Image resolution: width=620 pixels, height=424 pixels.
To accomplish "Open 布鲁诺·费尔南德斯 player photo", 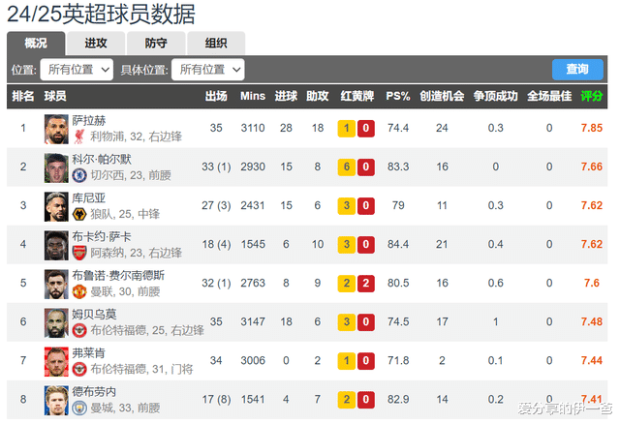I will (56, 284).
